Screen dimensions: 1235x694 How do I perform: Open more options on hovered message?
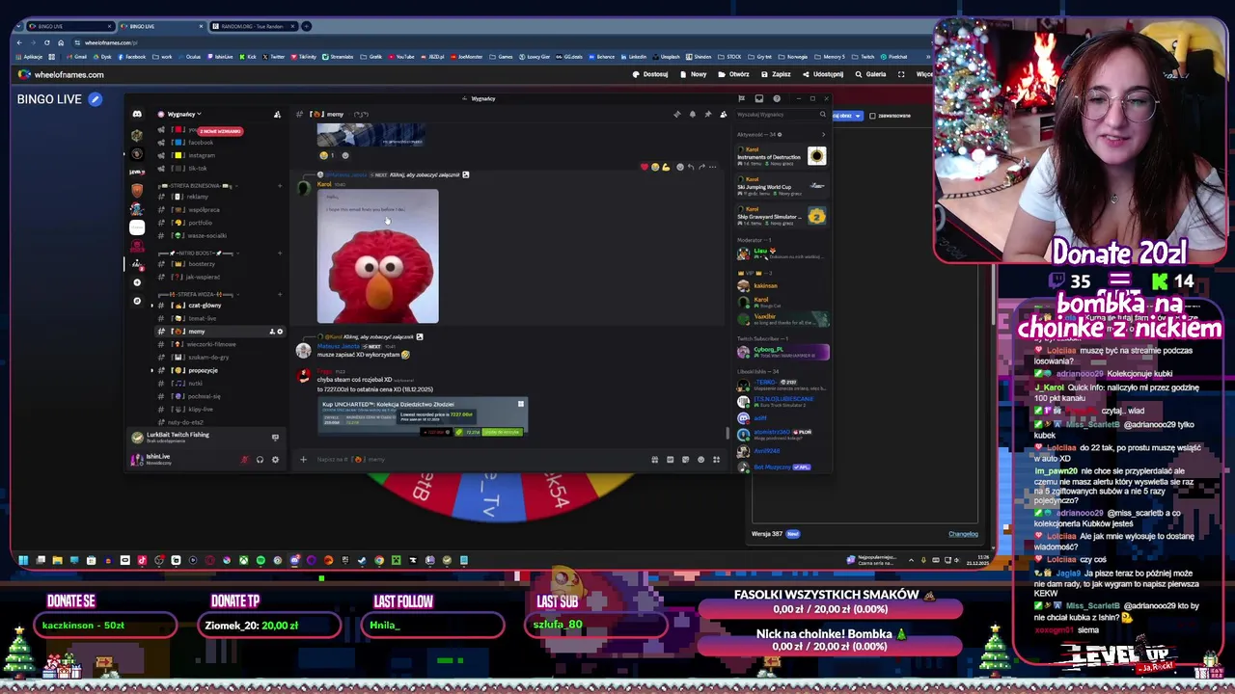[712, 167]
